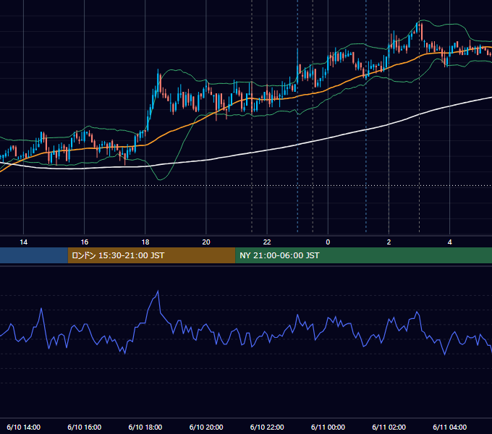
Task: Click the highest candle near 03:00
Action: 417,27
